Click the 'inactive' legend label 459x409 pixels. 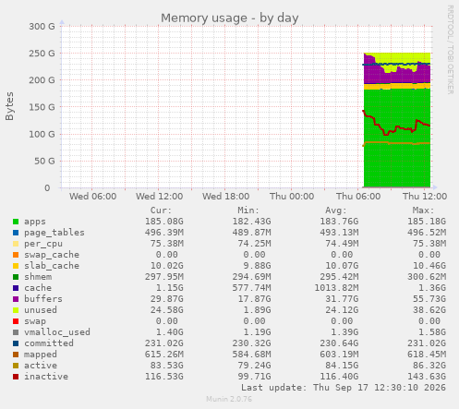[x=46, y=377]
